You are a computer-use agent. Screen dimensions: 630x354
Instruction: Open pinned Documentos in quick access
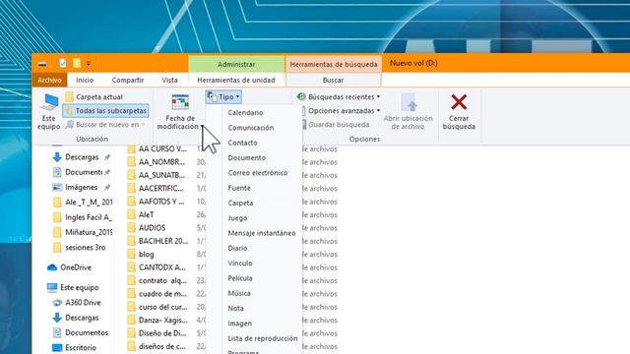81,172
